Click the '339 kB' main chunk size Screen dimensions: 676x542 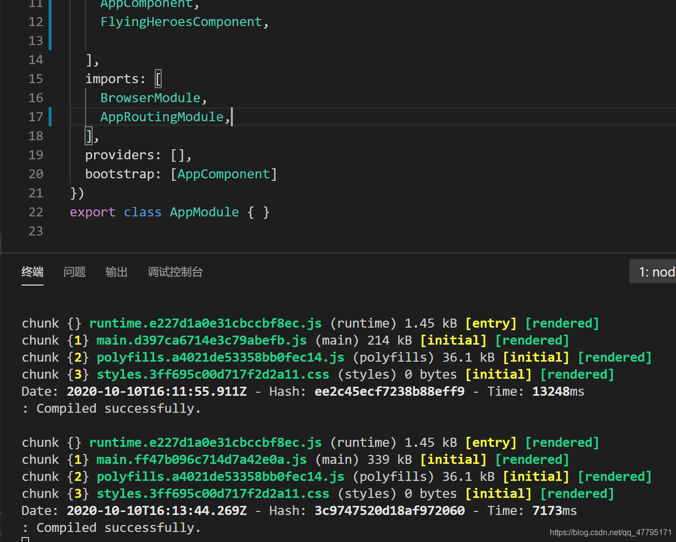[x=390, y=459]
